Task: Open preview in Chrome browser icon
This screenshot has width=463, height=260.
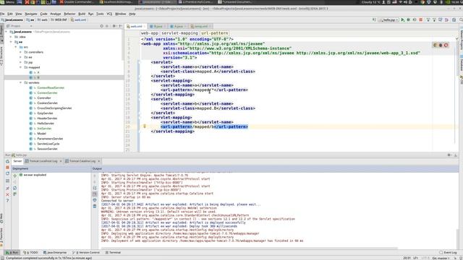Action: (x=435, y=45)
